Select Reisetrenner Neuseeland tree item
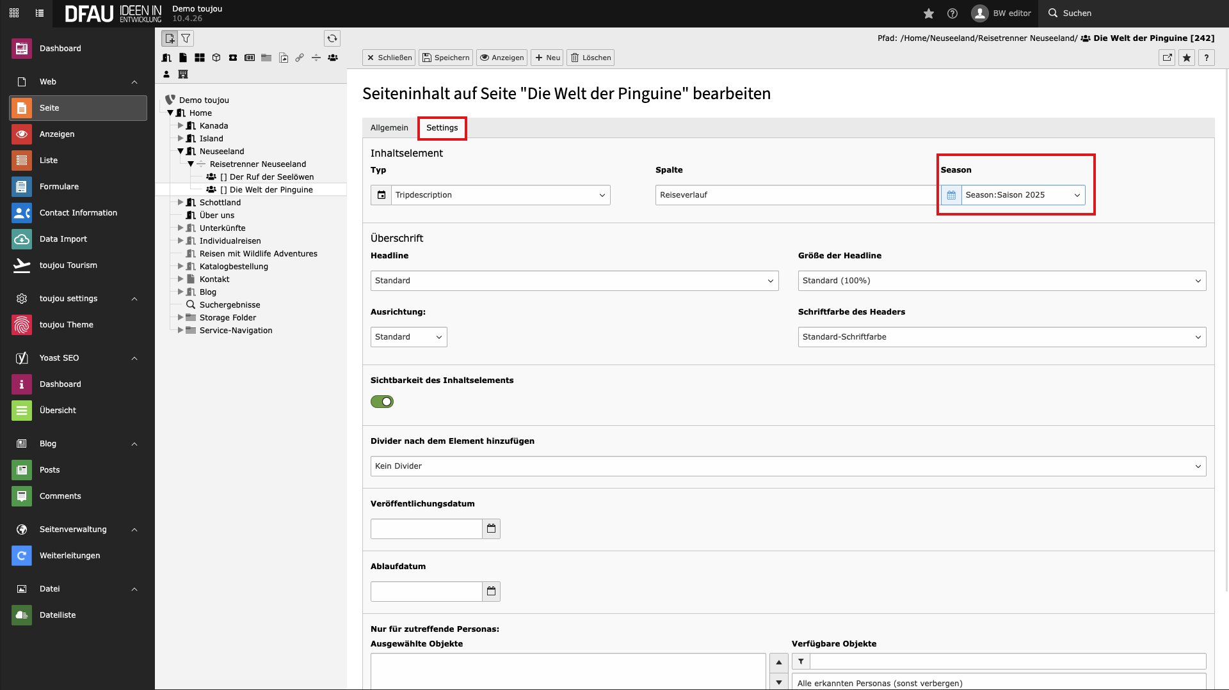 [258, 164]
